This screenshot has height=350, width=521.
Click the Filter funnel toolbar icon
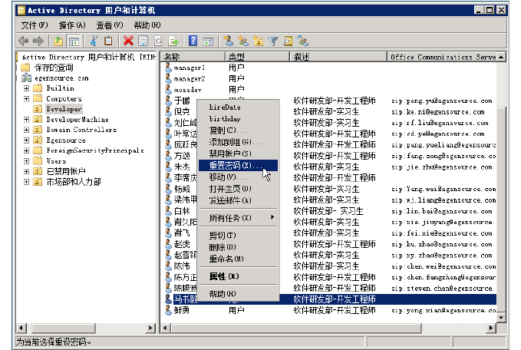274,41
